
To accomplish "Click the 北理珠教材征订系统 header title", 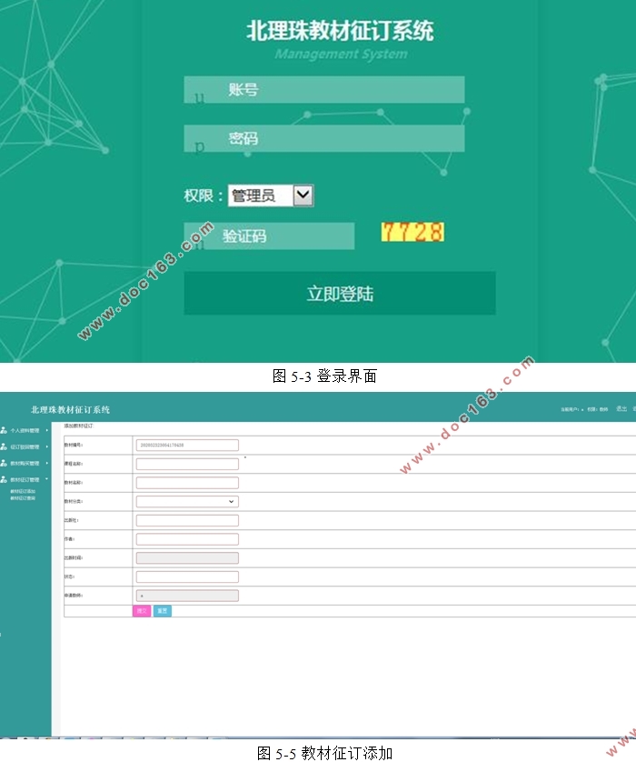I will (x=70, y=410).
